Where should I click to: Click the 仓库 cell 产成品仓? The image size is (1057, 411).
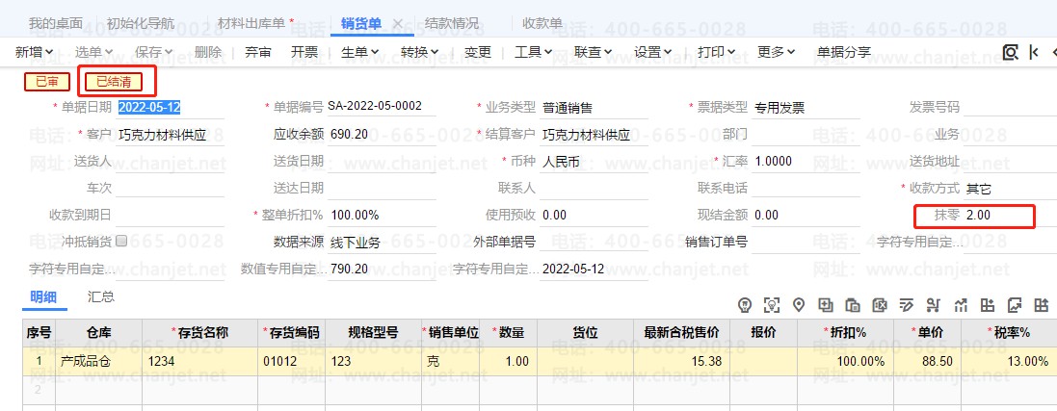tap(99, 361)
